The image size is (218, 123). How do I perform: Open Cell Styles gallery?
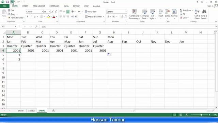(153, 14)
